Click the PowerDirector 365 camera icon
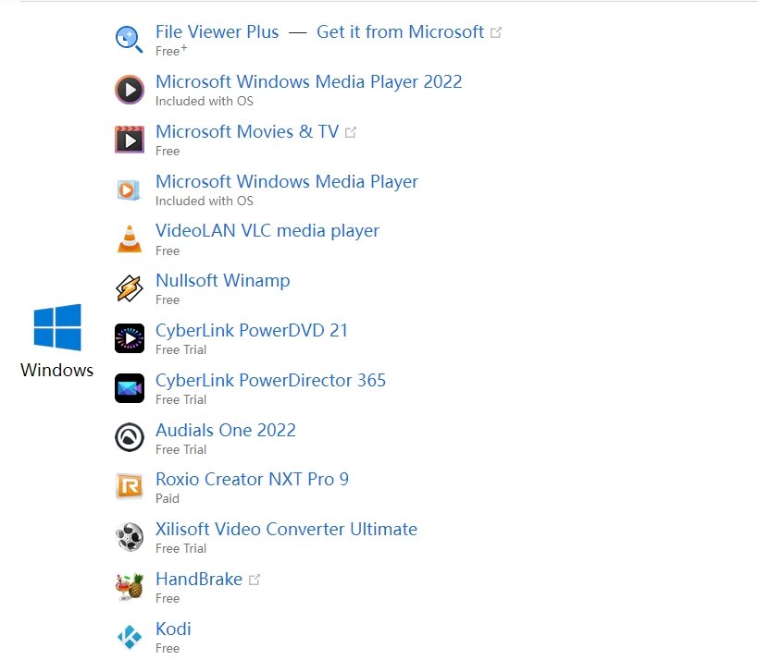This screenshot has width=758, height=660. 129,388
